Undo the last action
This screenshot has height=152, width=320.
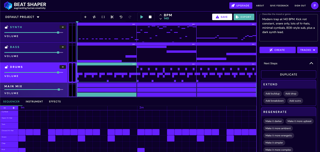tap(121, 17)
